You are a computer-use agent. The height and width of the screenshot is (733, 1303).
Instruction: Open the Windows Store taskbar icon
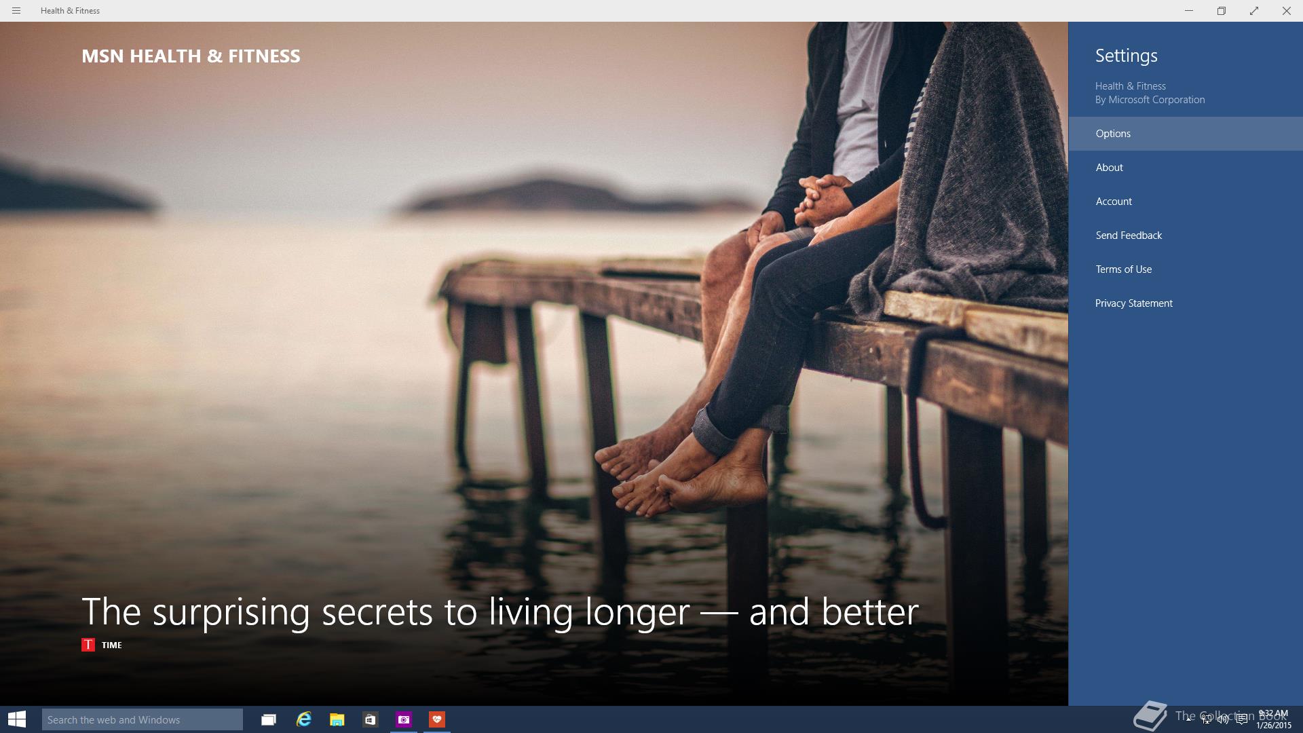tap(370, 719)
